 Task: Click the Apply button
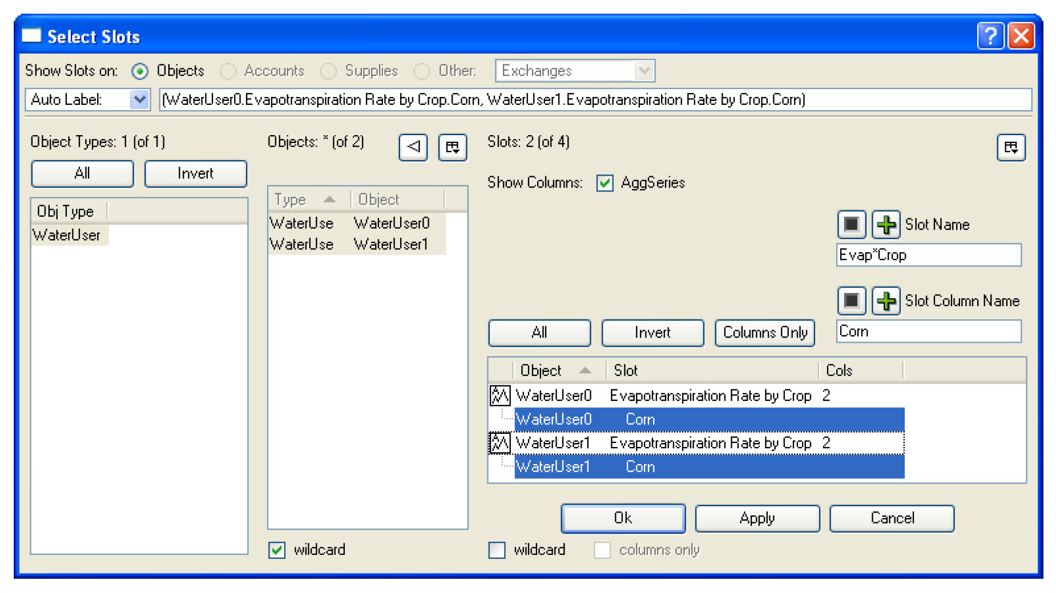[757, 518]
